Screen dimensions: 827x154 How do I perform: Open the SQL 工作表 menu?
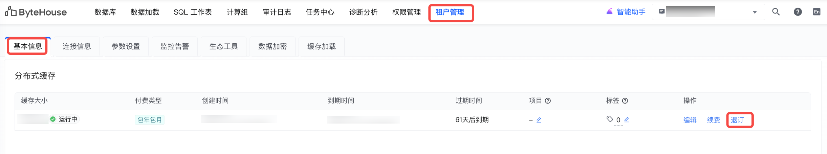192,12
